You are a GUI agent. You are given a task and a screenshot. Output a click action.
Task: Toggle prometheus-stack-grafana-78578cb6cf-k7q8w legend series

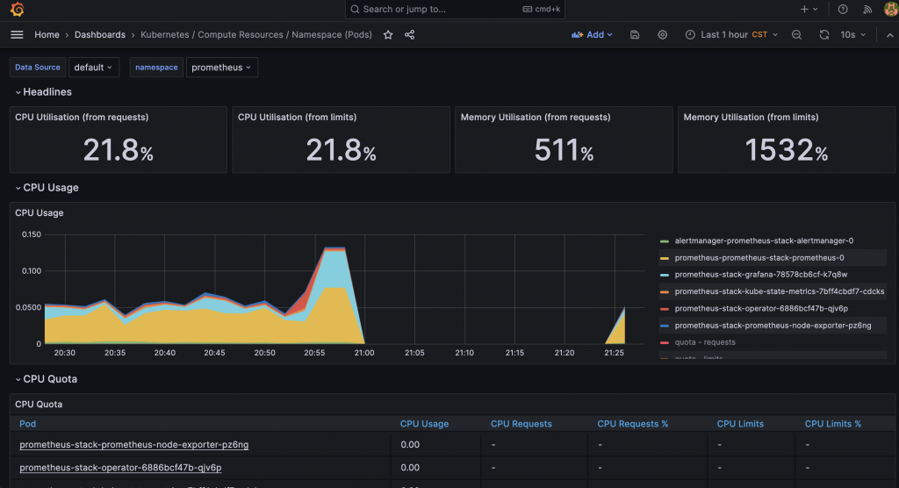tap(761, 274)
